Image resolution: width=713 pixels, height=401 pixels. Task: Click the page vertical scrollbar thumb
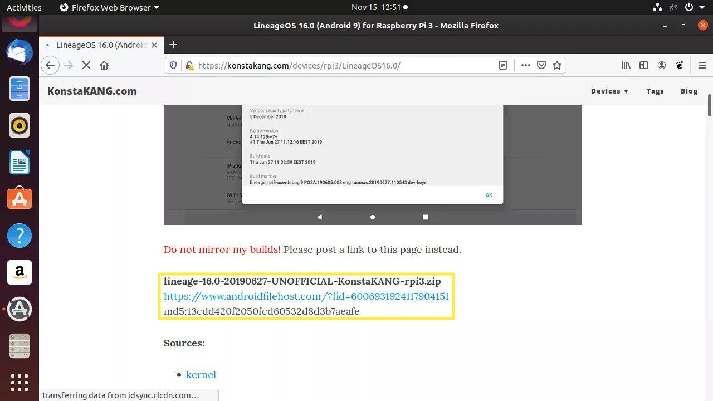click(710, 105)
